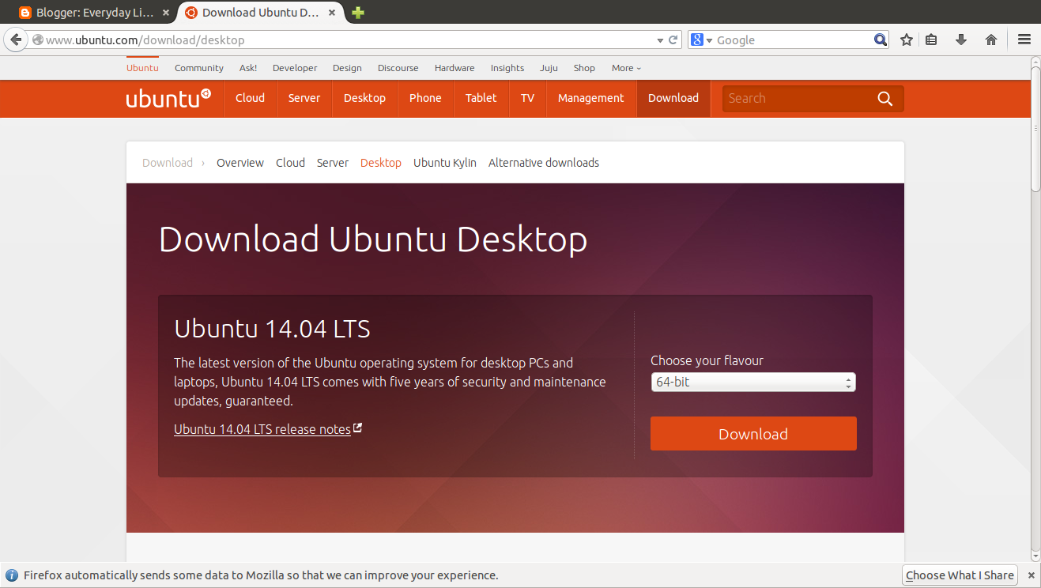Click the Choose your flavour label

[x=707, y=360]
